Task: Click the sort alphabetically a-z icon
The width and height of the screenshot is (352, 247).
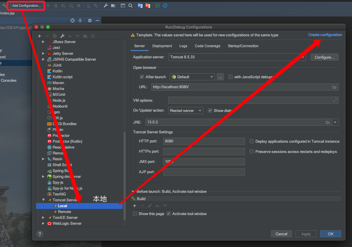Action: [93, 36]
